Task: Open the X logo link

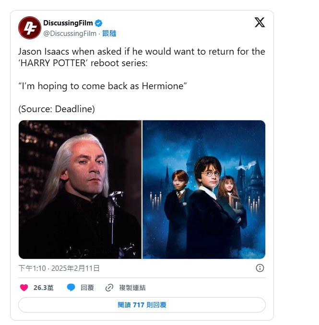Action: tap(260, 23)
